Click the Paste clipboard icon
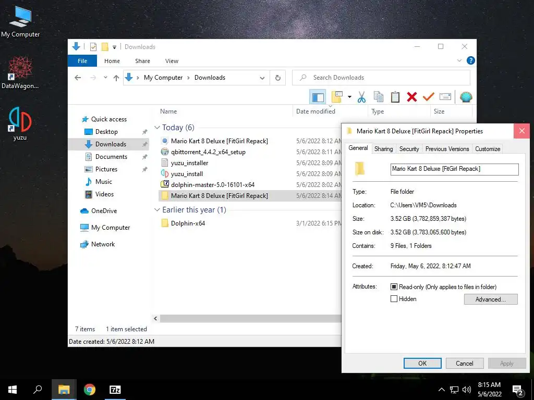 (395, 97)
